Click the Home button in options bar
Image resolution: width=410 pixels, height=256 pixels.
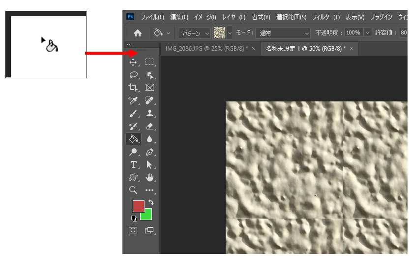pos(138,33)
